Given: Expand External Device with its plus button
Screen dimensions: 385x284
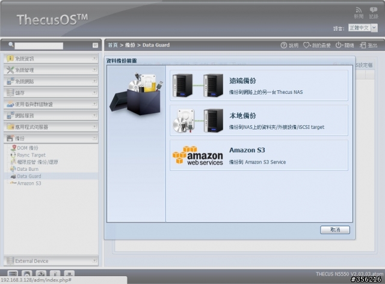Looking at the screenshot, I should [94, 261].
